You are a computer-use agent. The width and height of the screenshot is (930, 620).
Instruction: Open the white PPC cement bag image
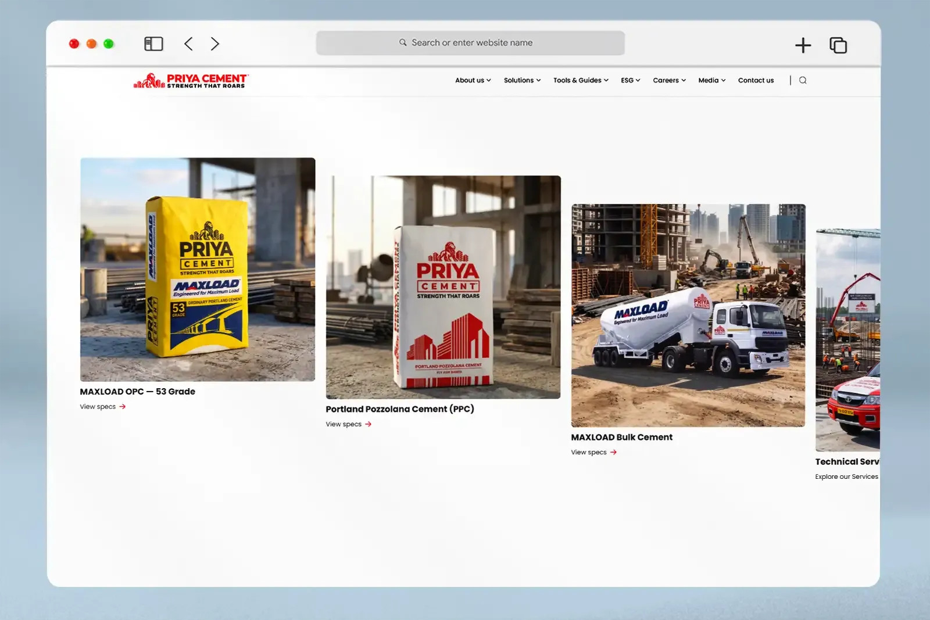click(x=443, y=287)
